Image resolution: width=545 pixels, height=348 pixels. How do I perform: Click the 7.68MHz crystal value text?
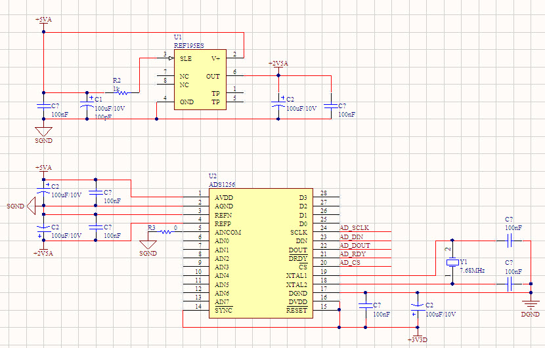pos(472,270)
